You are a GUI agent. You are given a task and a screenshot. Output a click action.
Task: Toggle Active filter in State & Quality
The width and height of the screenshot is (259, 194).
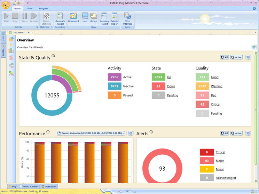pos(236,57)
